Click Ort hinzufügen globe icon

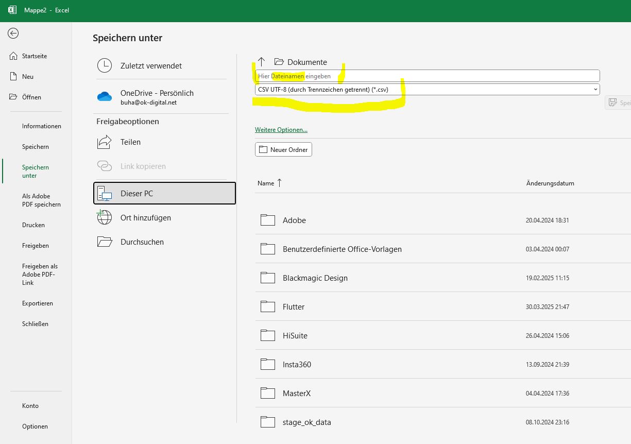(x=105, y=218)
